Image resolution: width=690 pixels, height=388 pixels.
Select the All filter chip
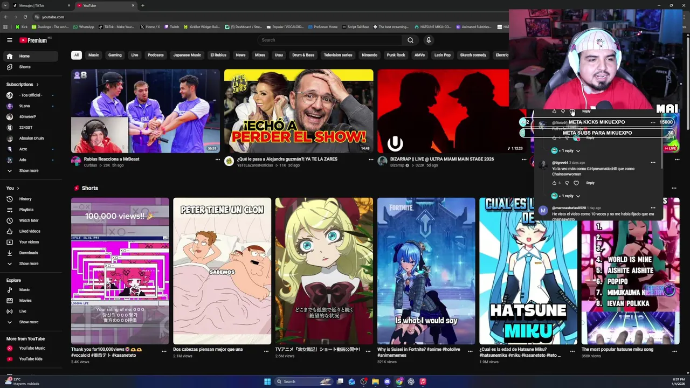77,55
